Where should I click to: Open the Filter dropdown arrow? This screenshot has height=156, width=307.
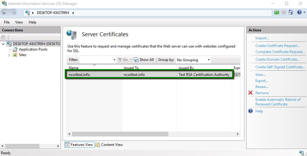click(x=114, y=60)
